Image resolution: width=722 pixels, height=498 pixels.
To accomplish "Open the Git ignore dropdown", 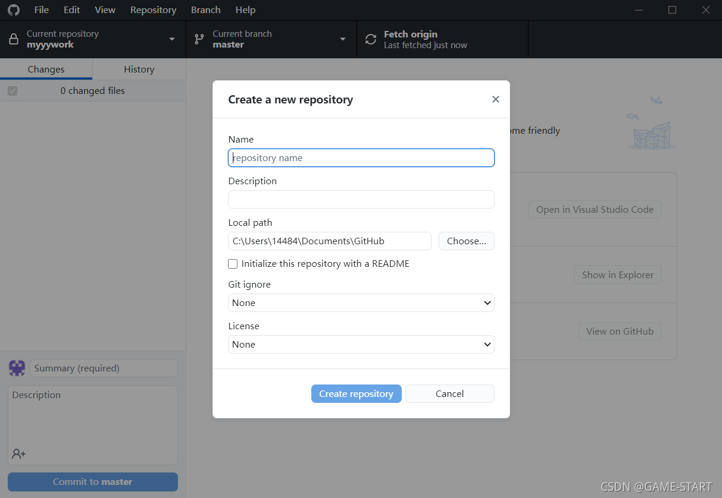I will click(361, 302).
